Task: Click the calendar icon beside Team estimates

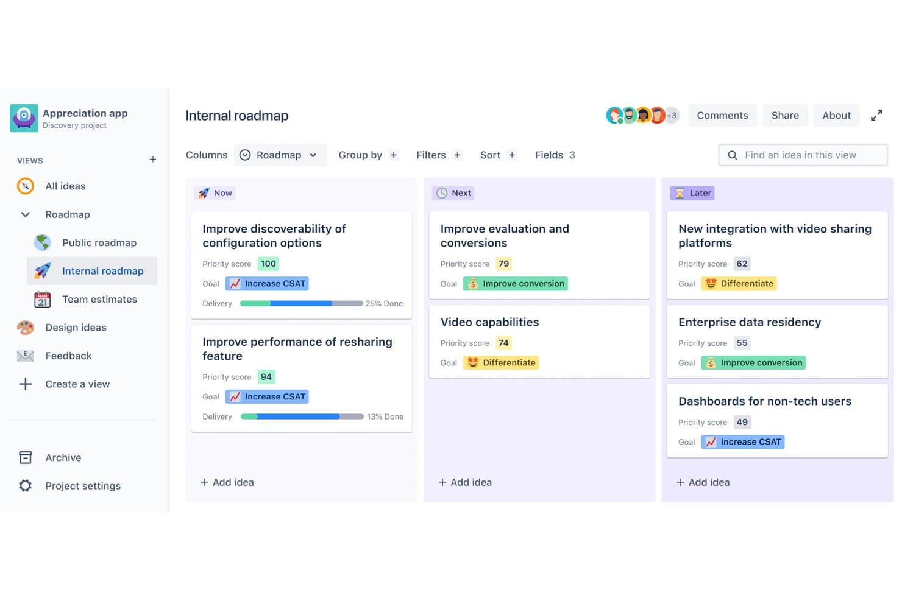Action: [43, 299]
